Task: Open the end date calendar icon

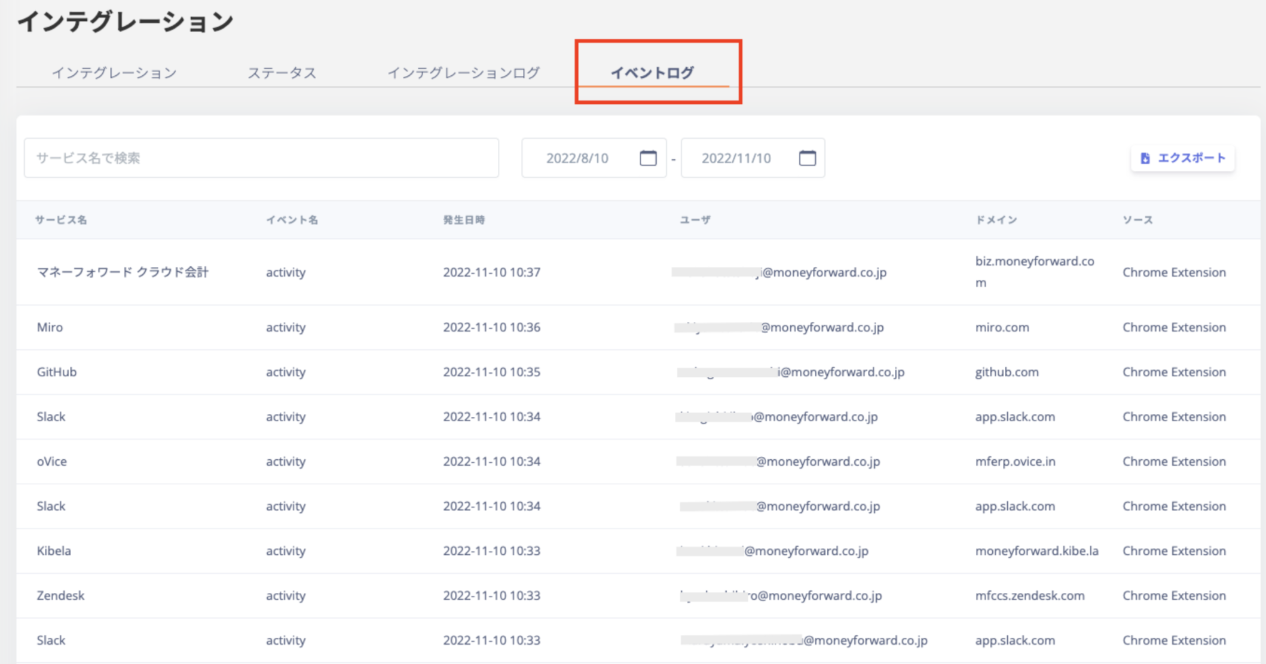Action: [x=807, y=158]
